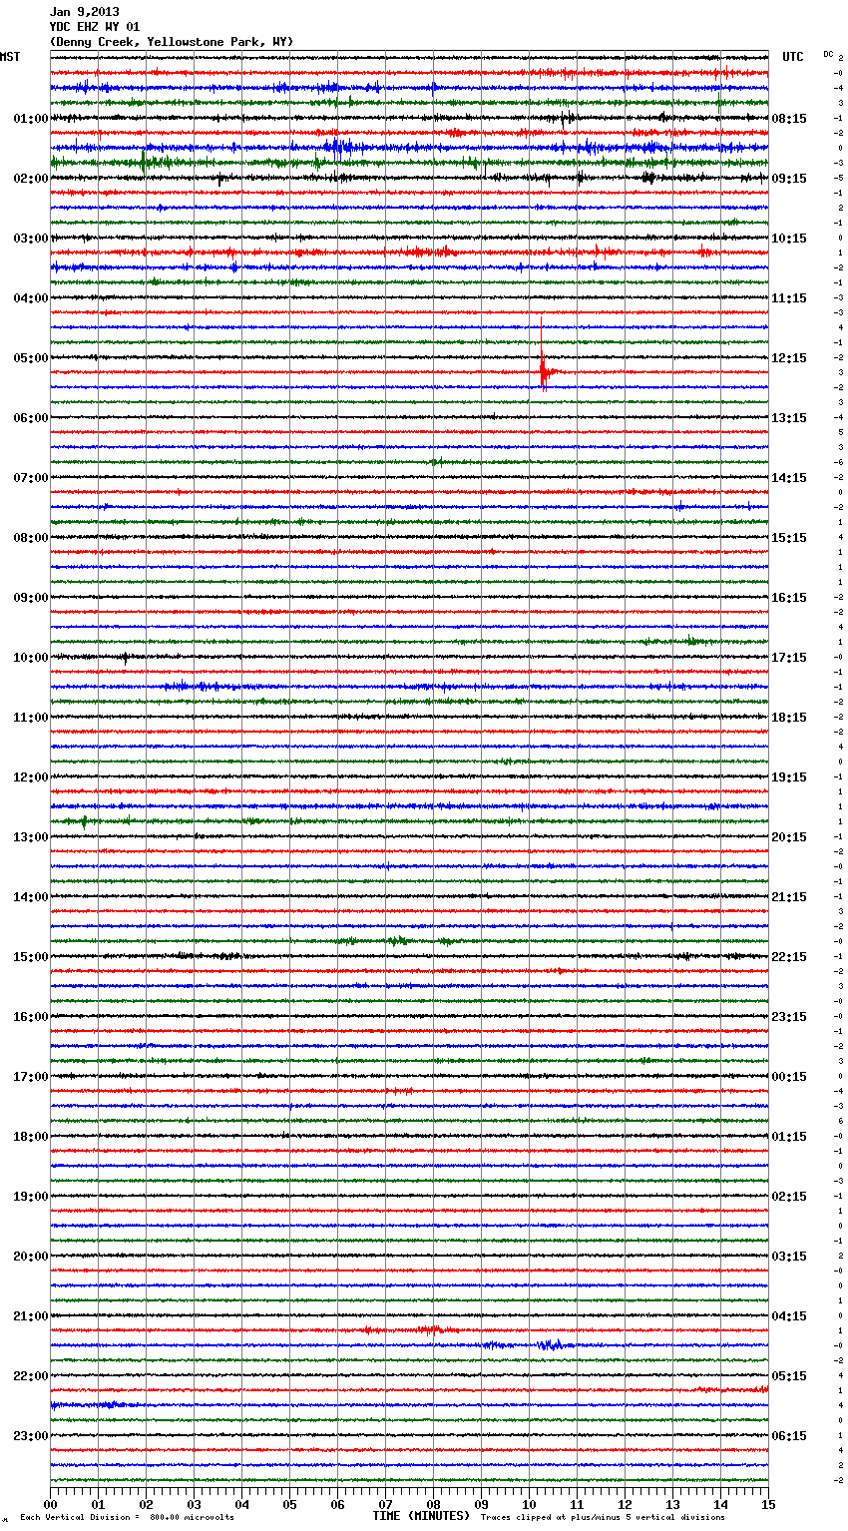Click the '02:15' UTC time label
The height and width of the screenshot is (1531, 848).
click(789, 1197)
